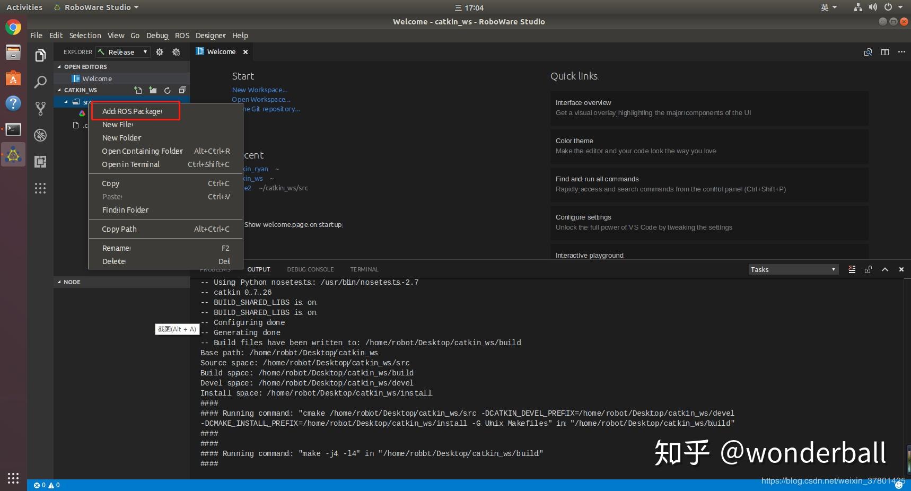Launch Google Chrome from the dock
Viewport: 911px width, 491px height.
(x=13, y=27)
